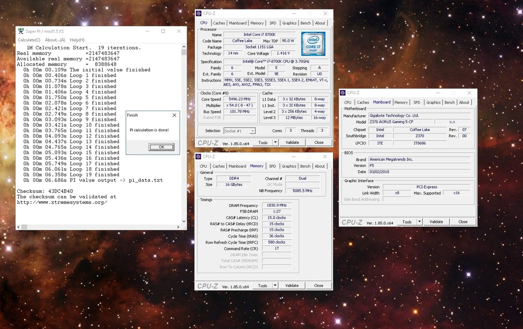Open SPD tab in Memory CPU-Z window

pos(273,166)
